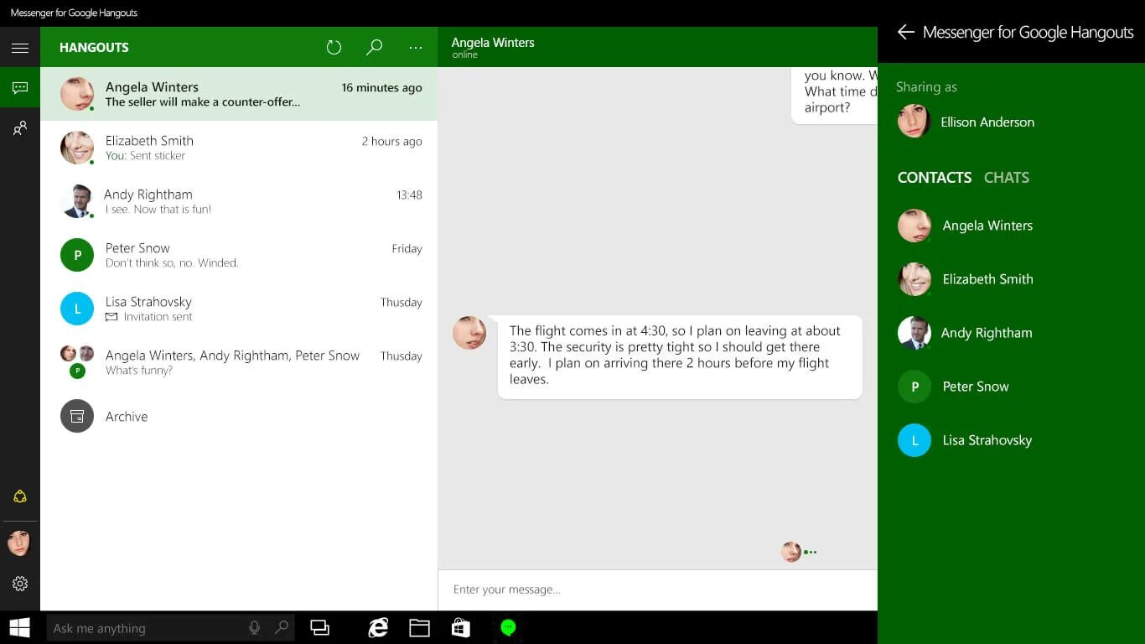Share with Angela Winters in contacts panel
This screenshot has width=1145, height=644.
point(1011,226)
